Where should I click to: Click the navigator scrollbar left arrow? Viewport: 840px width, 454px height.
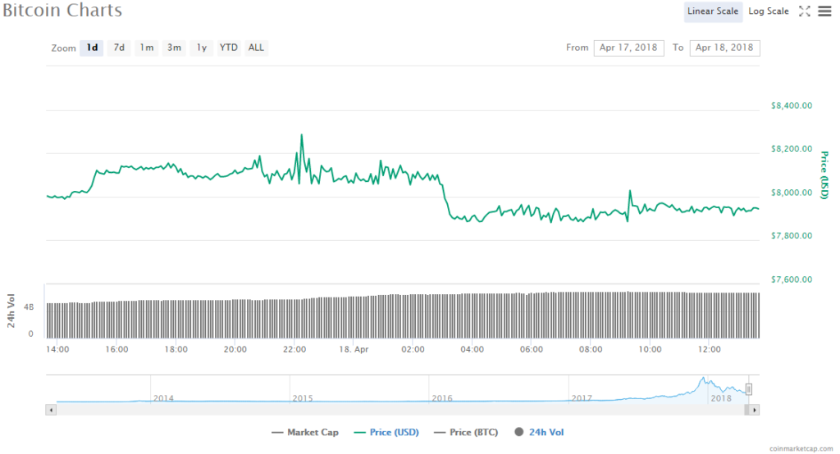[52, 408]
